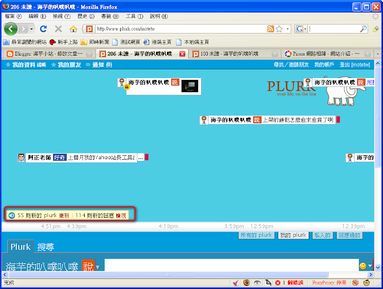Click the URL address field

coord(181,29)
